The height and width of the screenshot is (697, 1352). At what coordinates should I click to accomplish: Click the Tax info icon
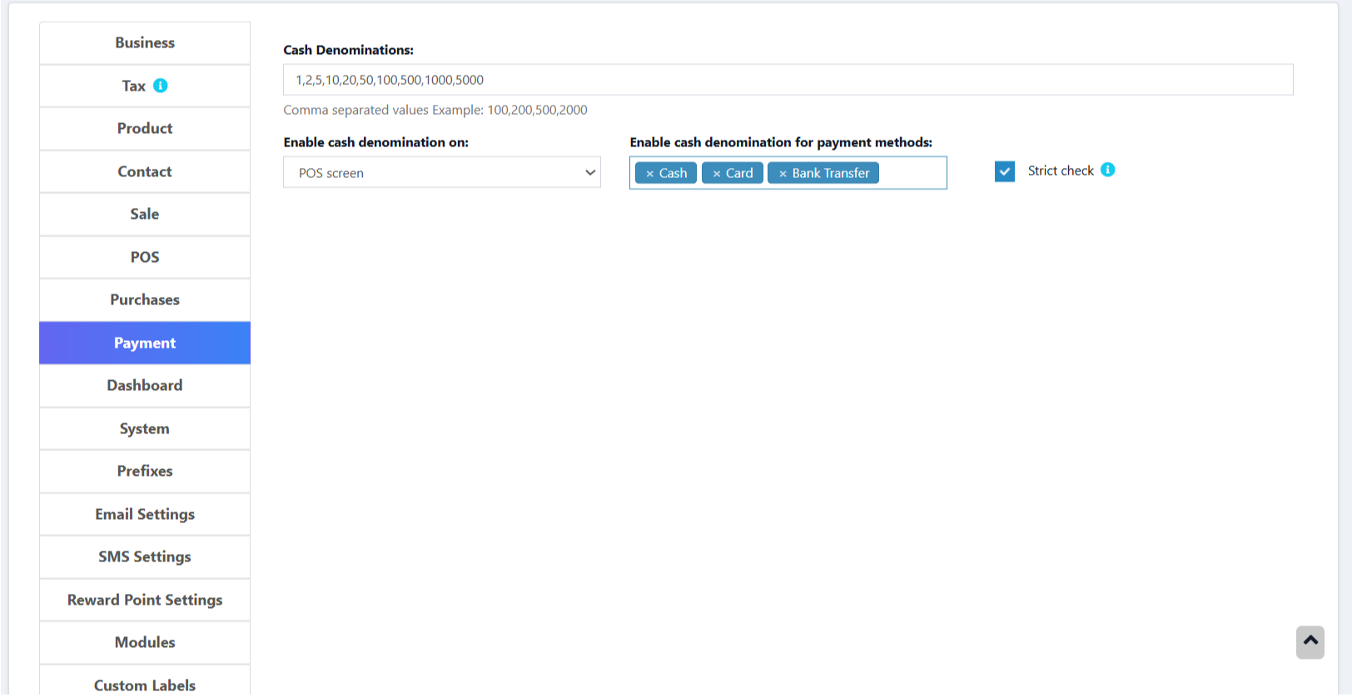point(161,86)
